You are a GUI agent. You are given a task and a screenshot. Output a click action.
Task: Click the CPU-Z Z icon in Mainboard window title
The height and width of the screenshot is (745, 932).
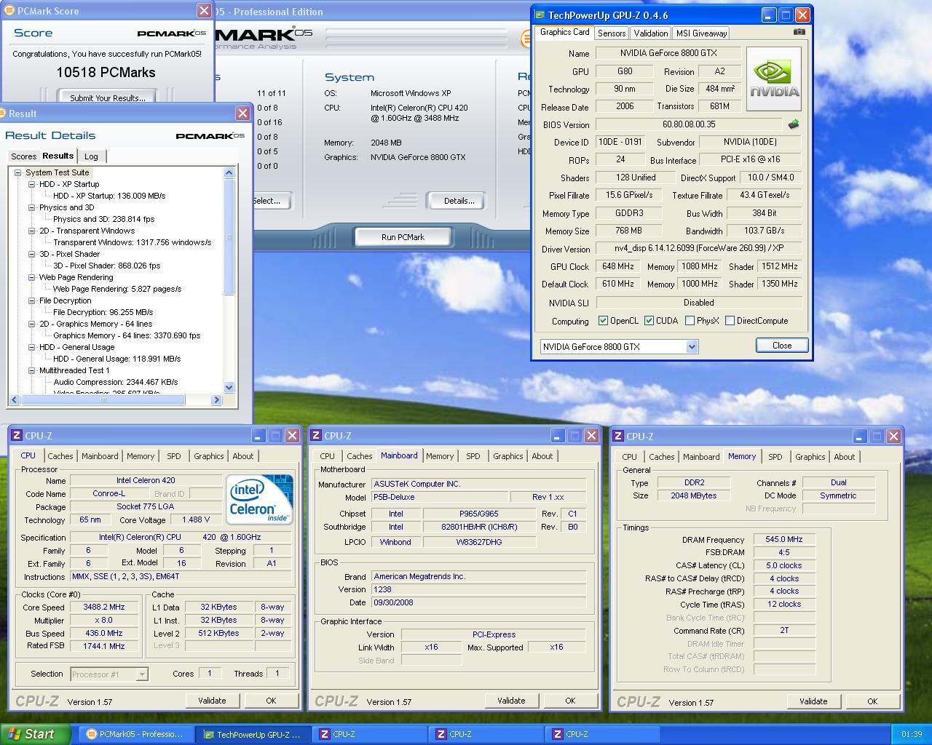coord(316,436)
